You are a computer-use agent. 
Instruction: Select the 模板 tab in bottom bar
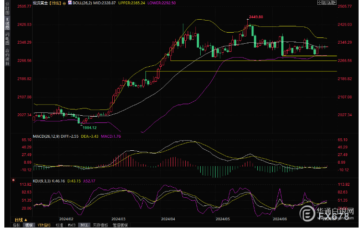coord(29,225)
